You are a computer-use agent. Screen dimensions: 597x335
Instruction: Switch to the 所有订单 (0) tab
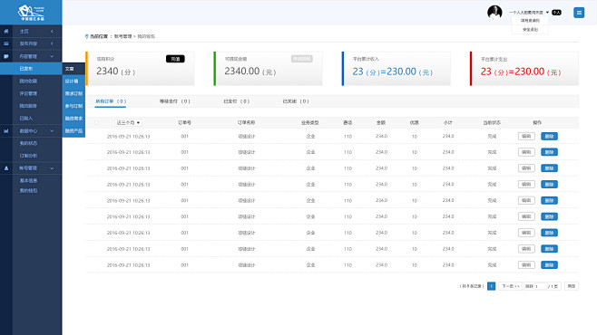(x=111, y=101)
